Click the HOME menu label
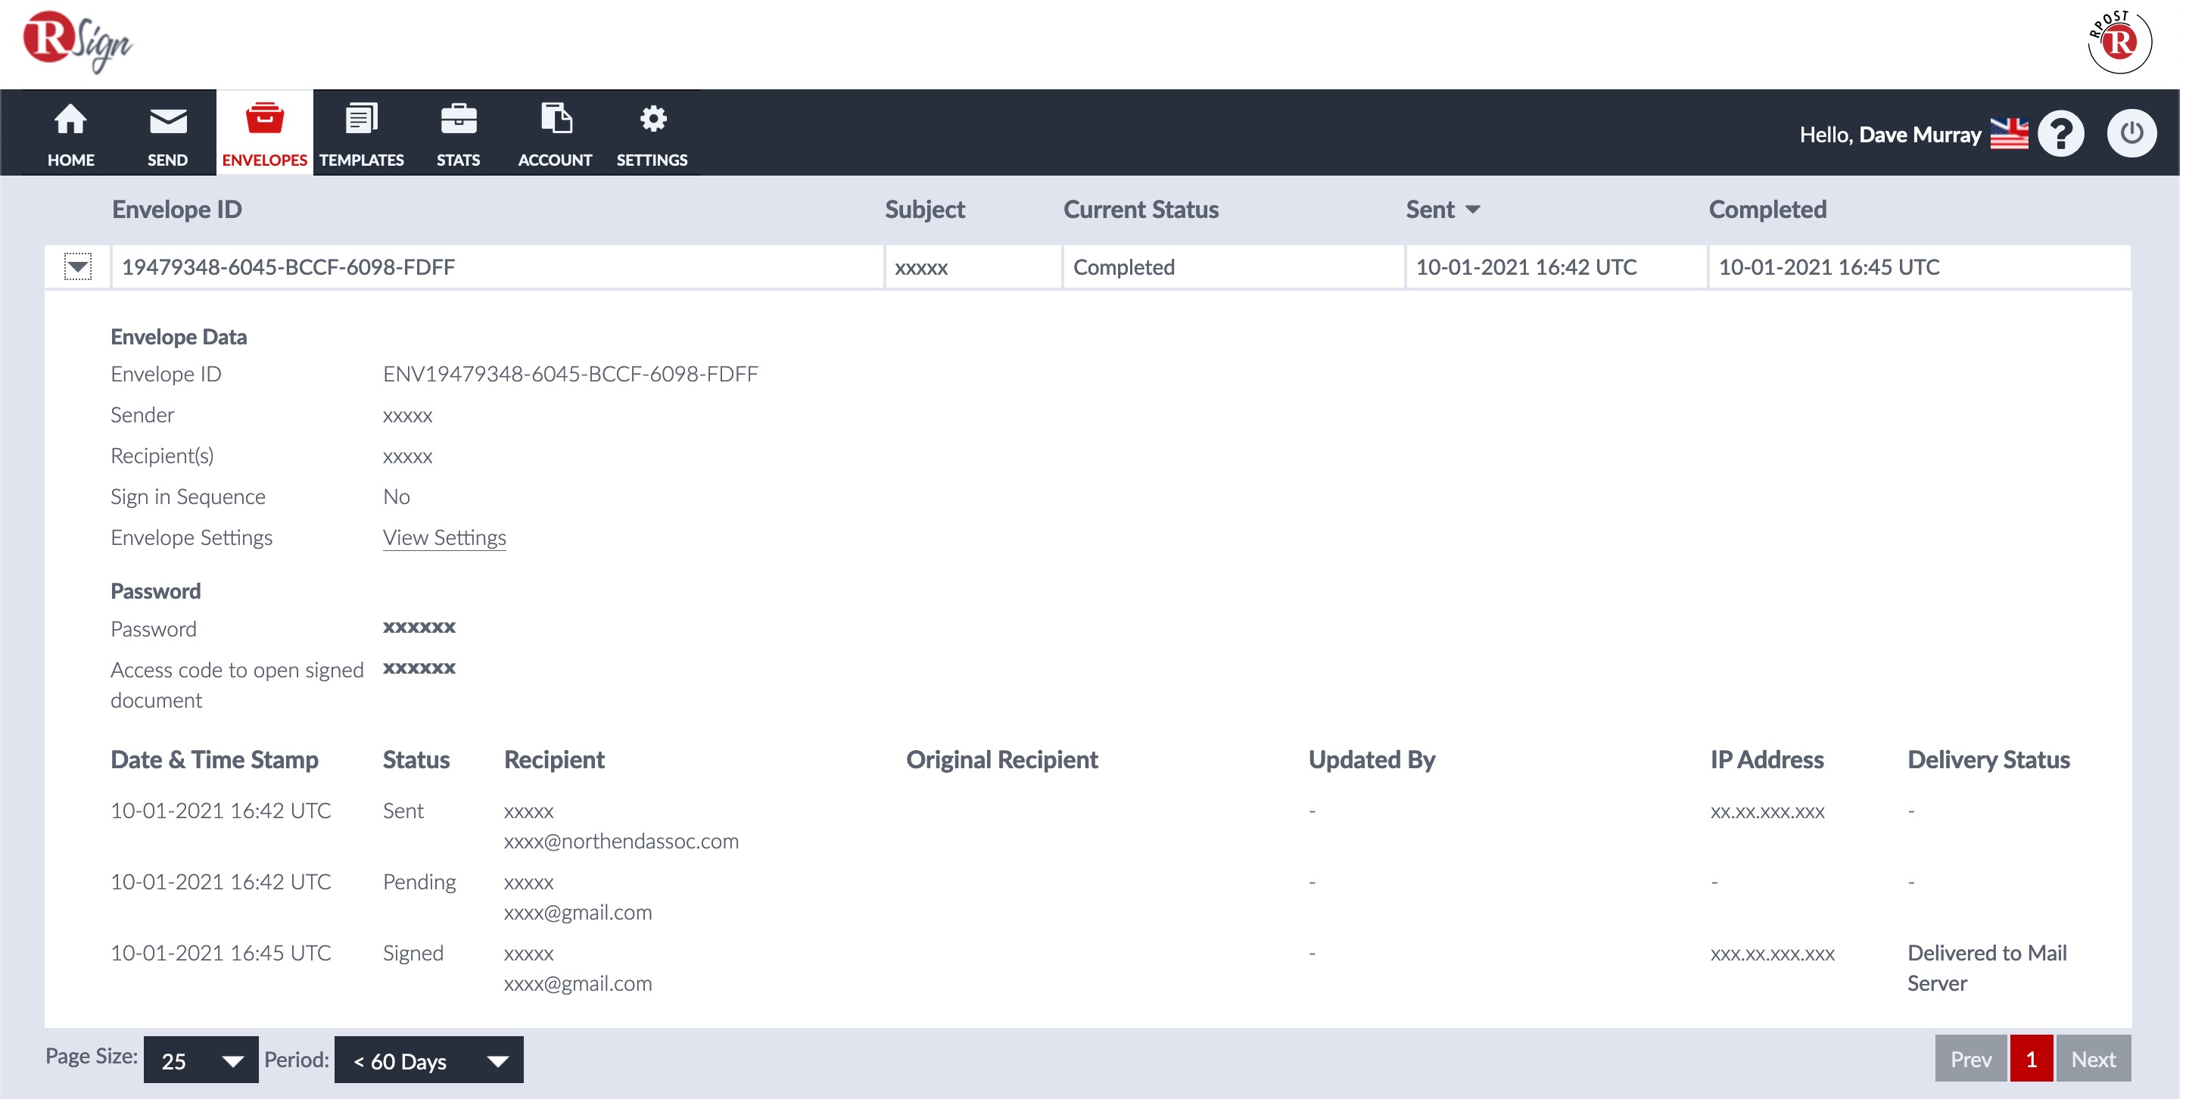Image resolution: width=2189 pixels, height=1099 pixels. click(70, 160)
